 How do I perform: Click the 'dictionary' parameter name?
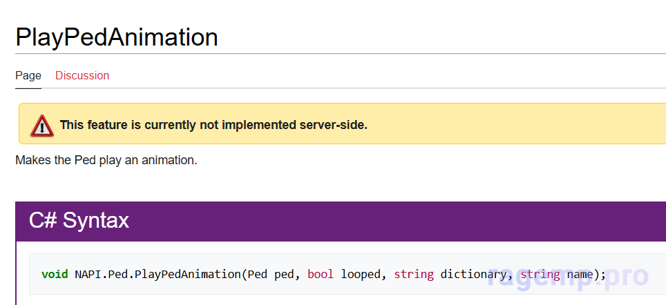tap(473, 275)
